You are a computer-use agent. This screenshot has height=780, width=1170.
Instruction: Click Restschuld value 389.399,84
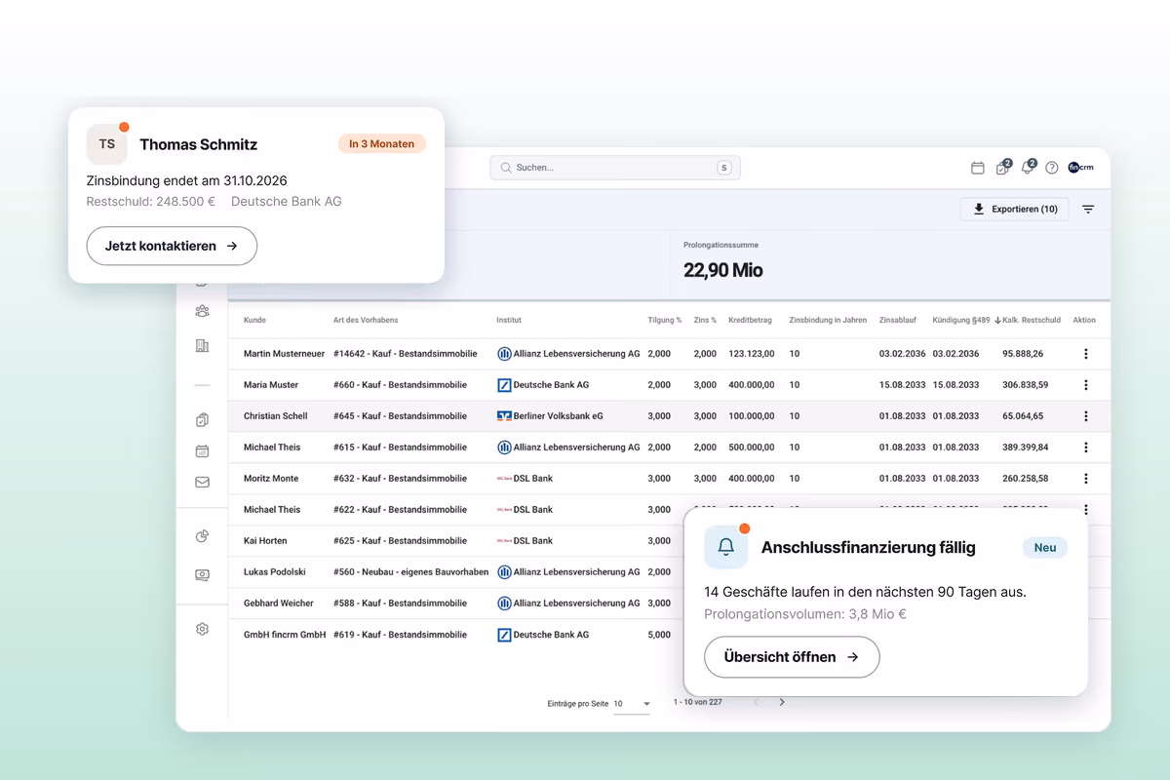(x=1026, y=448)
